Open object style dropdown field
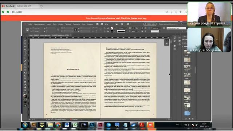Image resolution: width=233 pixels, height=131 pixels. tap(176, 28)
